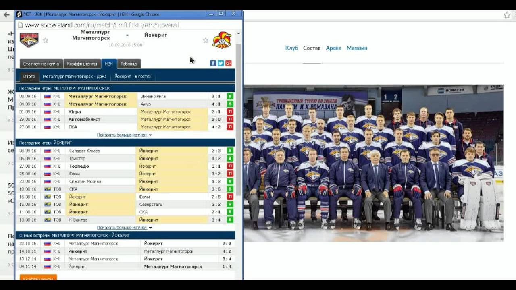
Task: Click the win badge for Динамо Рига match
Action: tap(230, 96)
